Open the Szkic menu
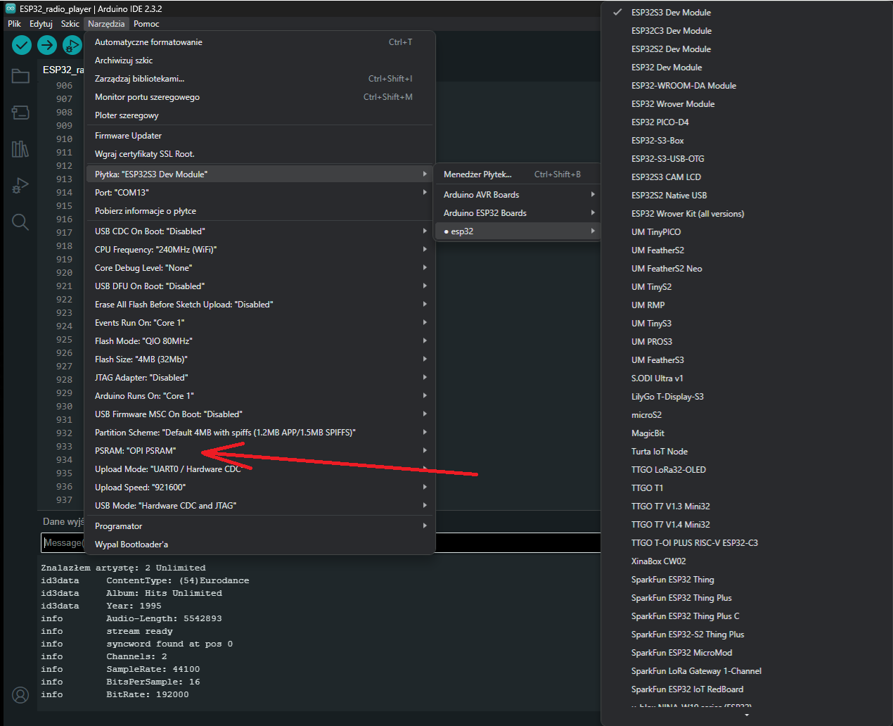Screen dimensions: 893x726 (x=70, y=24)
